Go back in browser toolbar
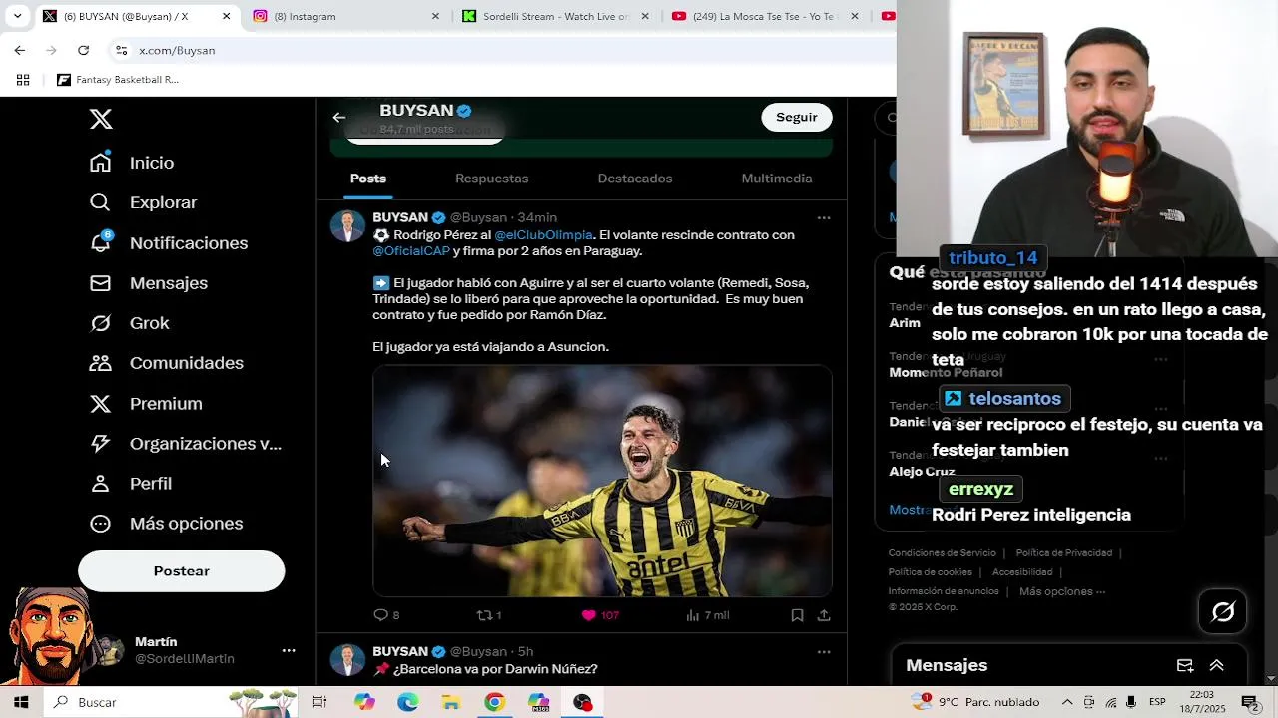Viewport: 1278px width, 718px height. pos(20,50)
